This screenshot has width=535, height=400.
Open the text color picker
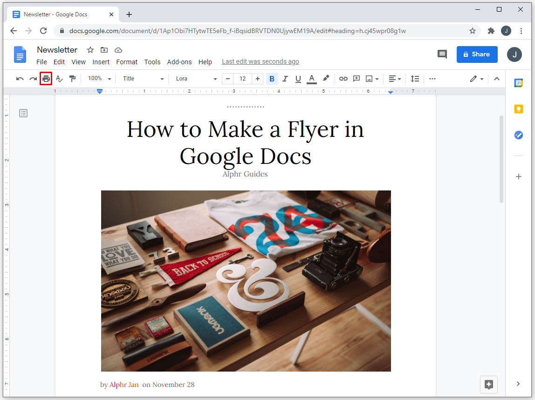pyautogui.click(x=311, y=78)
